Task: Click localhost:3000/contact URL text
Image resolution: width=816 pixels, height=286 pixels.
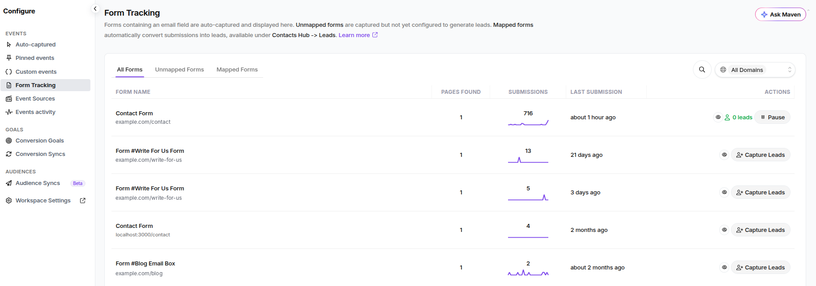Action: (x=143, y=235)
